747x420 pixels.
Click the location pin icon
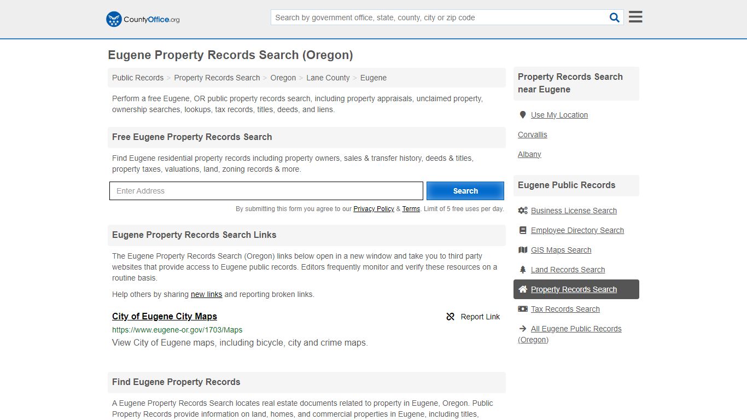coord(523,115)
